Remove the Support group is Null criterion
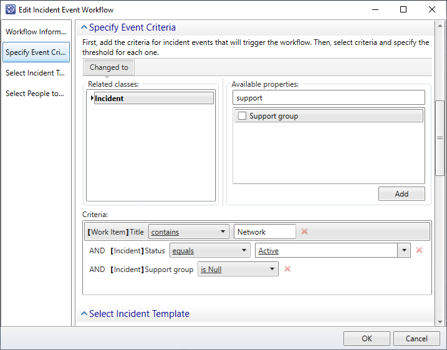The image size is (447, 350). (287, 269)
